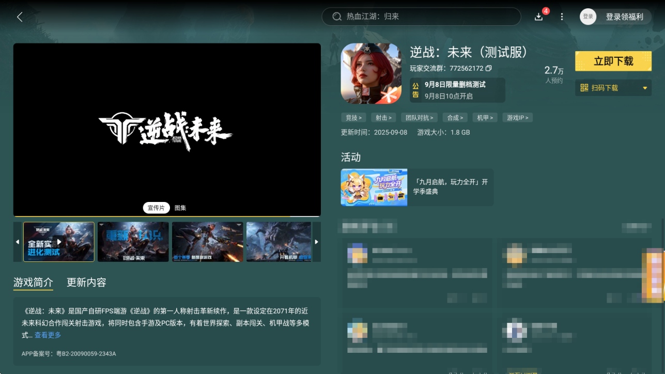The height and width of the screenshot is (374, 665).
Task: Open the three-dot more options menu
Action: [x=562, y=17]
